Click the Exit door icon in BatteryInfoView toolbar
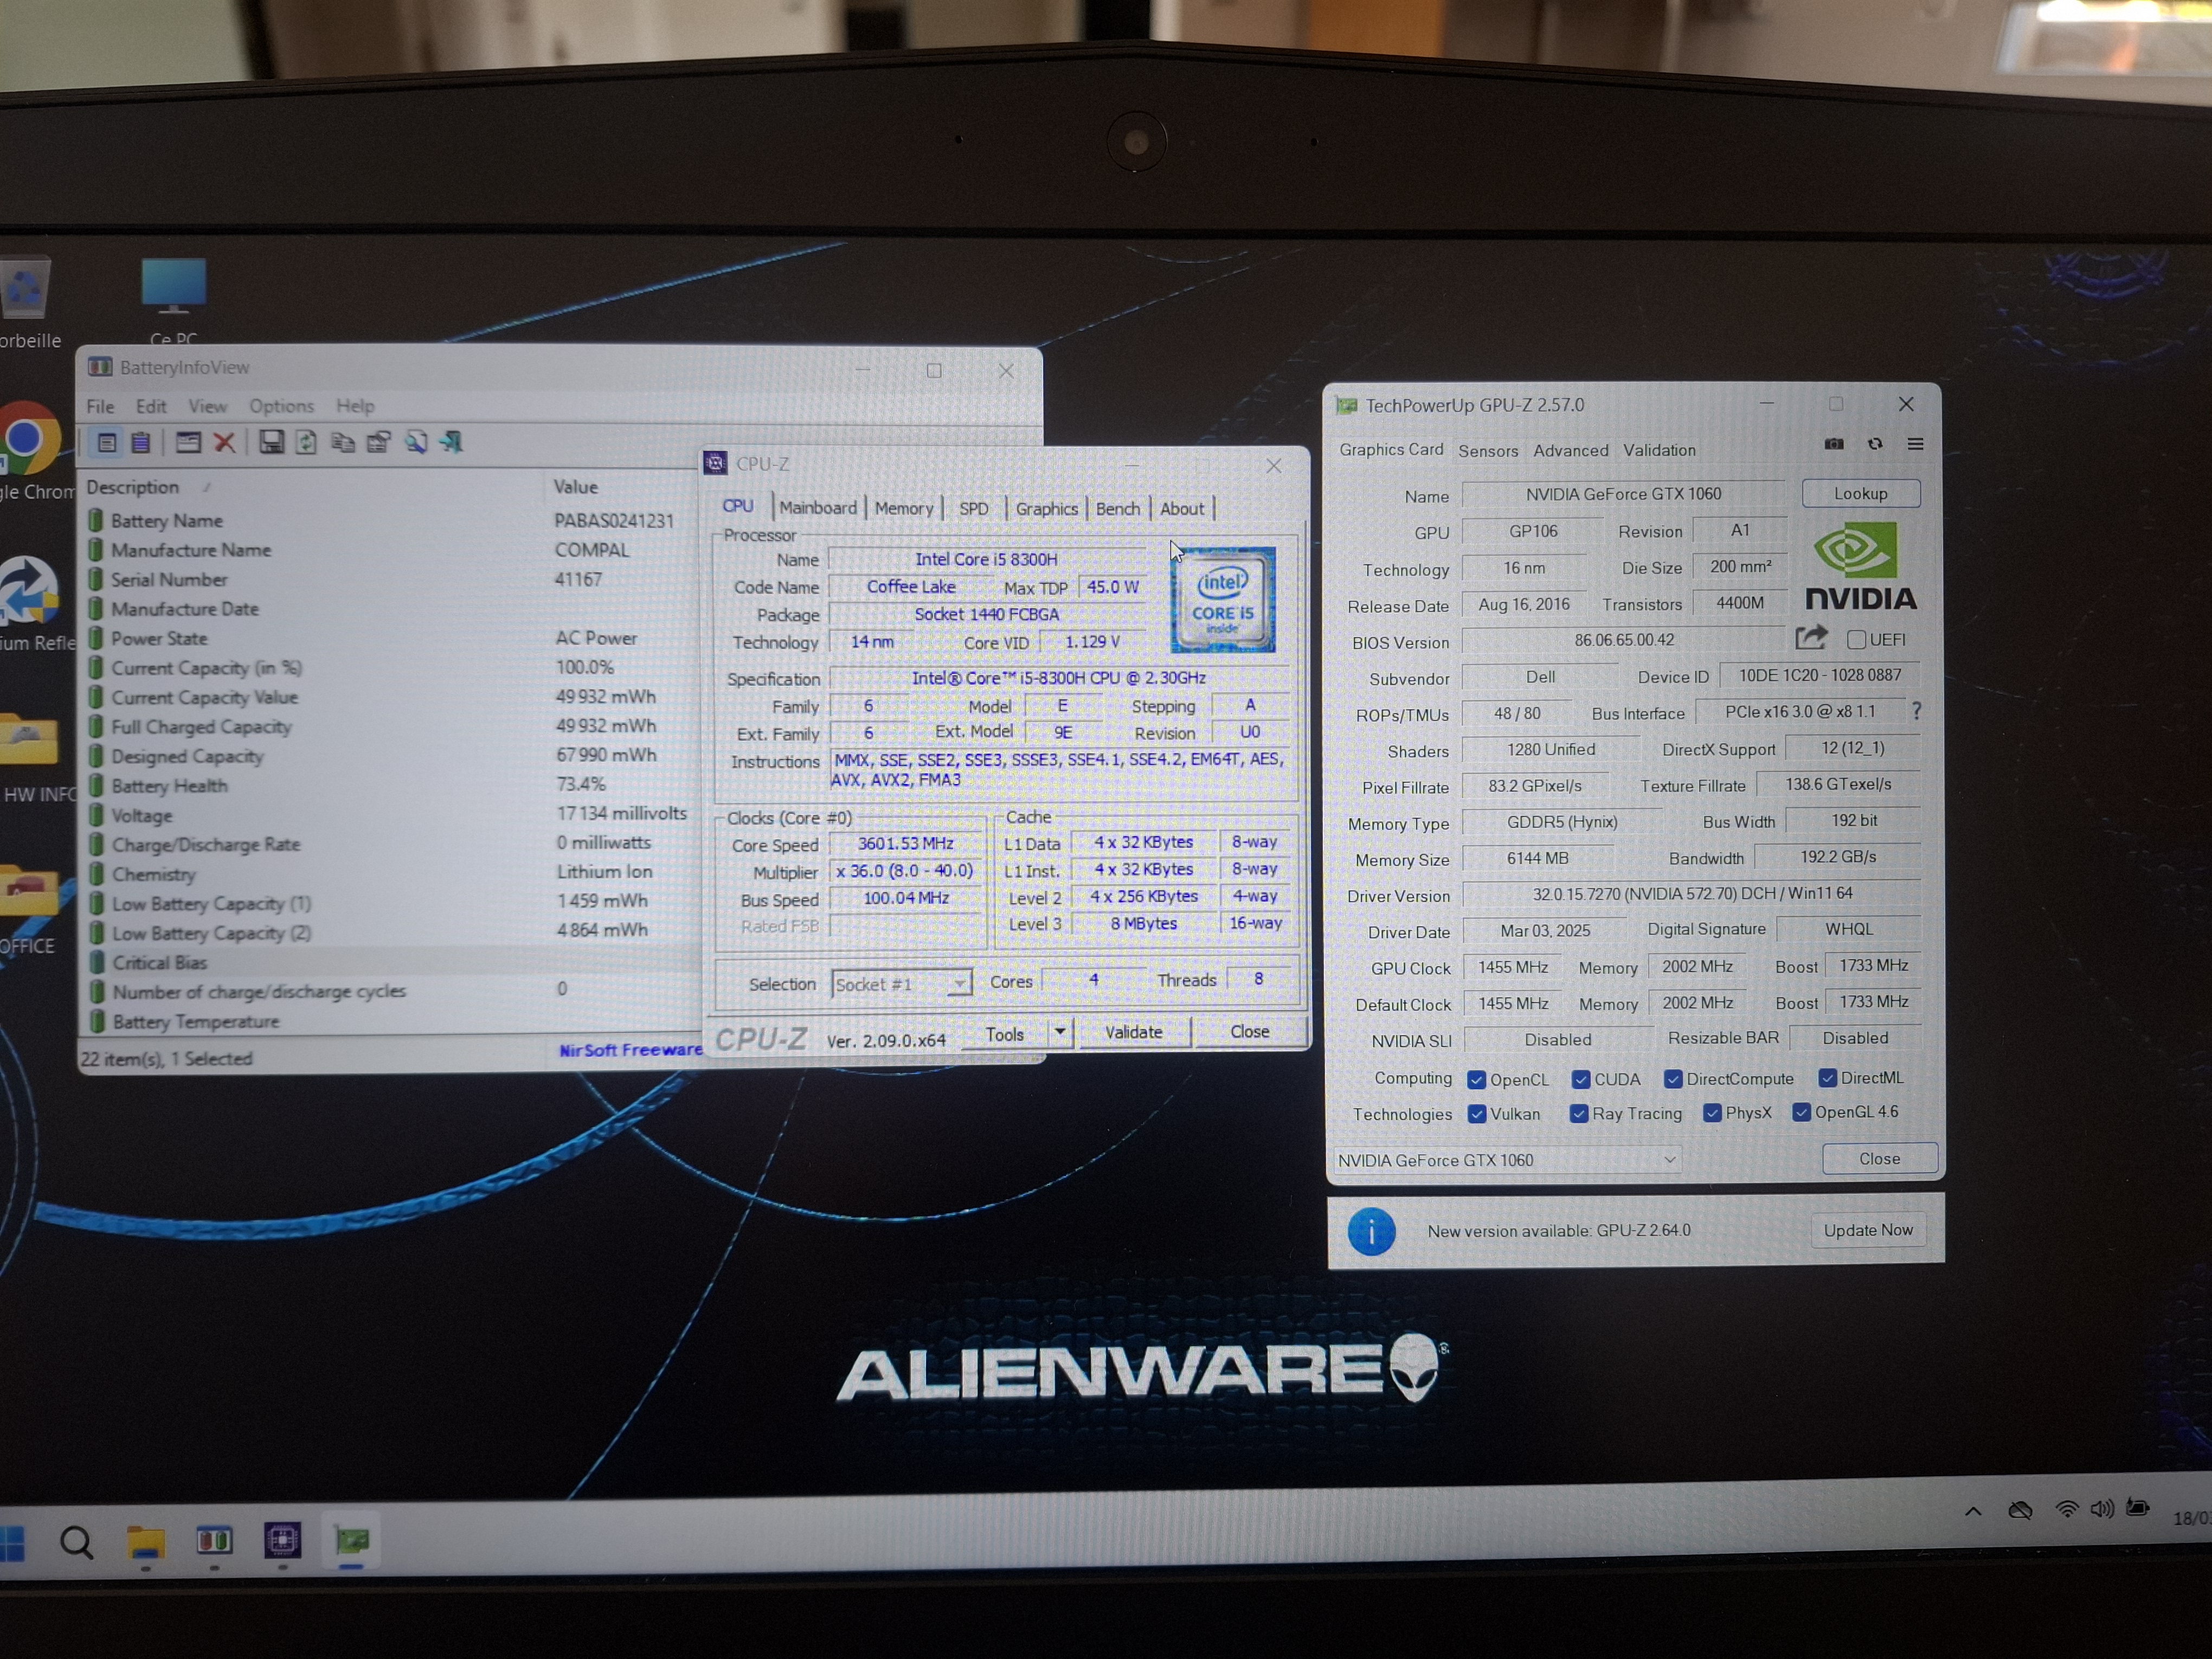The image size is (2212, 1659). 452,442
